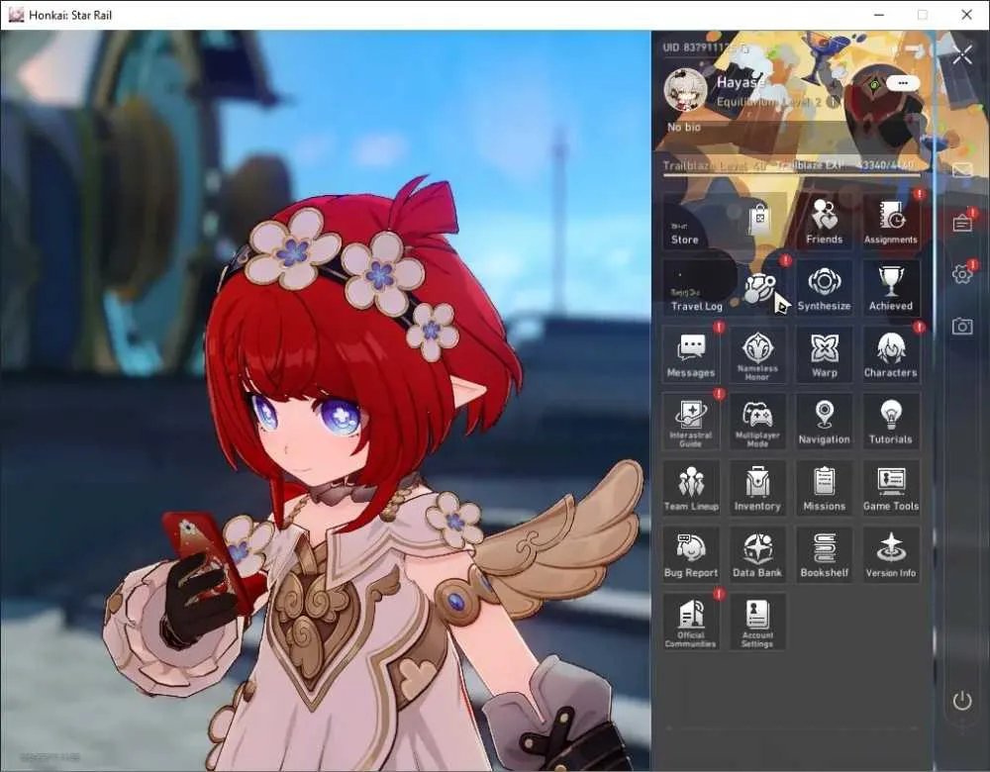990x772 pixels.
Task: Launch Multiplayer Mode
Action: tap(757, 422)
